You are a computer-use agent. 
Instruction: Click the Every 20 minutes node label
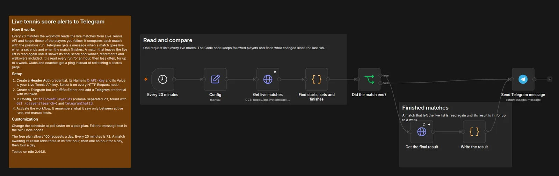pyautogui.click(x=162, y=95)
